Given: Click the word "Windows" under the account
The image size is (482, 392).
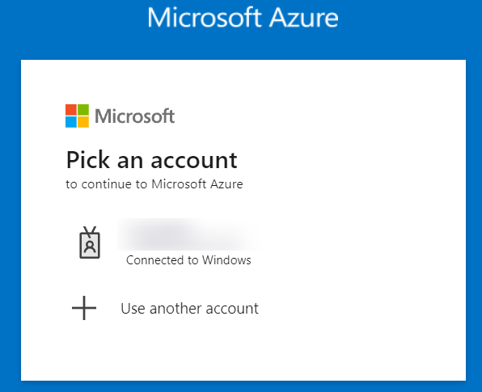Looking at the screenshot, I should (x=226, y=260).
